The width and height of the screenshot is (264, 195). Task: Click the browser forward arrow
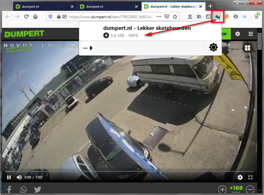(17, 16)
